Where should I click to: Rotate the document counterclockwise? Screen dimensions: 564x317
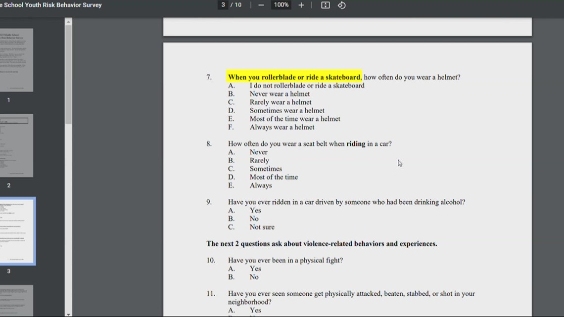341,5
